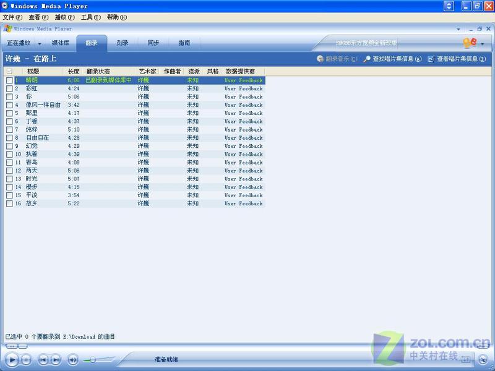Screen dimensions: 495x371
Task: Check the box for track 彩虹
Action: (x=9, y=88)
